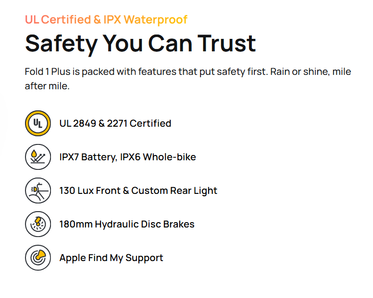Click 'after mile.' on the second description line
The image size is (373, 298).
(47, 87)
